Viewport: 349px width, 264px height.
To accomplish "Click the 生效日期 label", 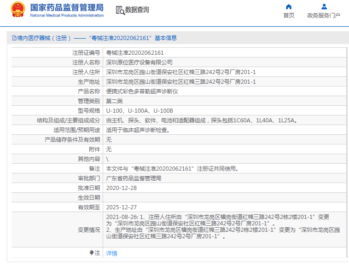I will [89, 197].
